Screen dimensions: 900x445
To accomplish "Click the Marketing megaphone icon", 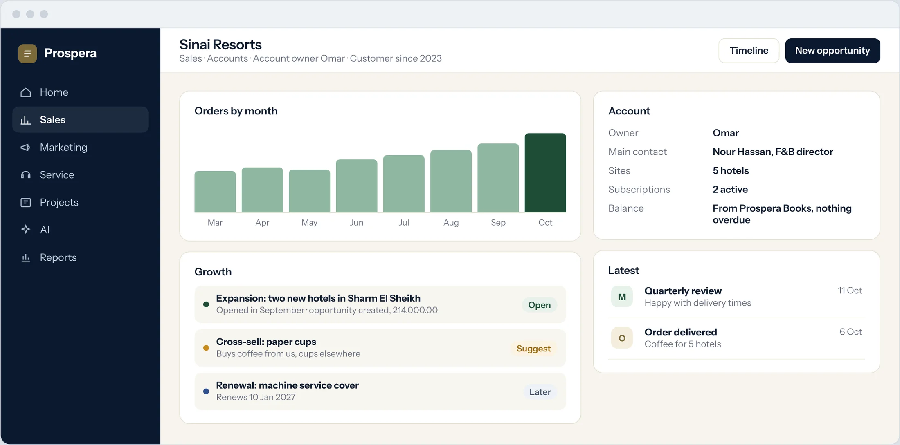I will coord(26,147).
